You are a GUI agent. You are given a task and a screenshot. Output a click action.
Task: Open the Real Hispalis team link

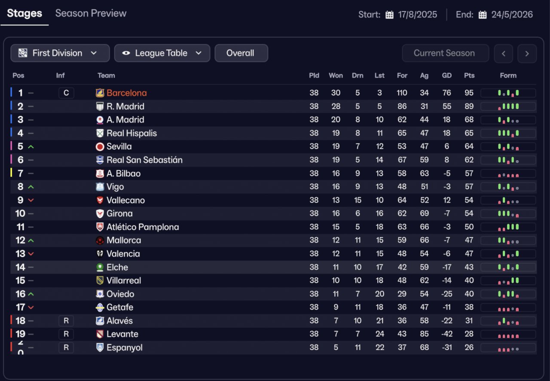(x=131, y=133)
